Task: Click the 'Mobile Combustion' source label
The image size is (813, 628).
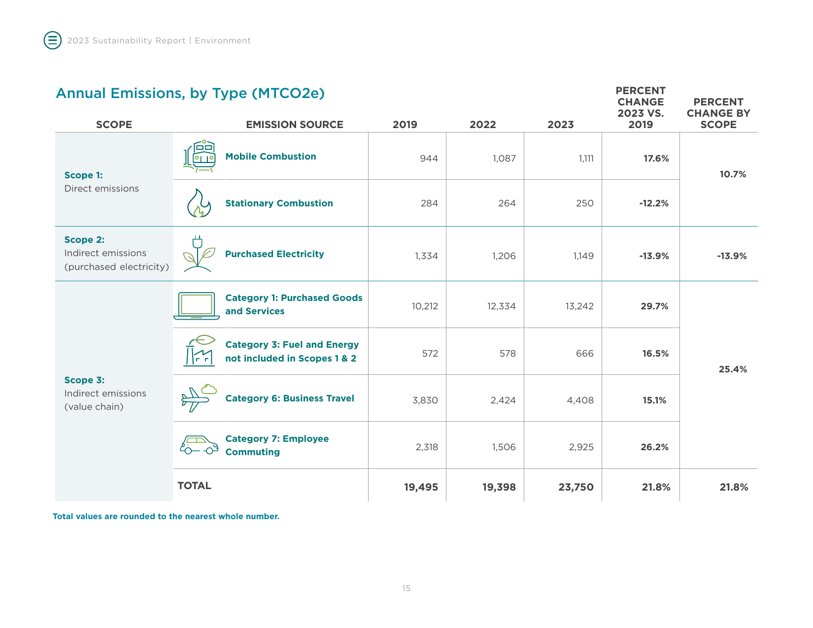Action: click(271, 157)
